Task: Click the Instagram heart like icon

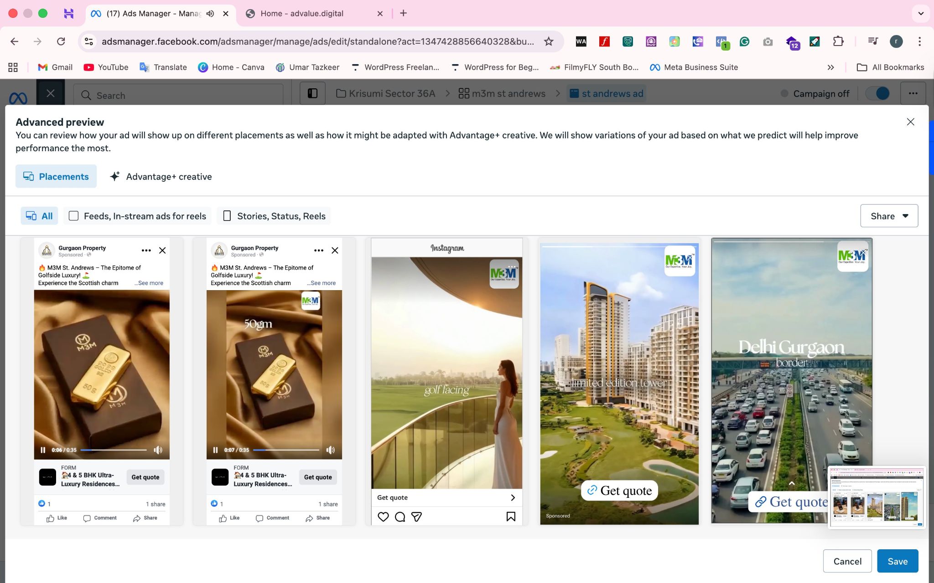Action: point(383,517)
